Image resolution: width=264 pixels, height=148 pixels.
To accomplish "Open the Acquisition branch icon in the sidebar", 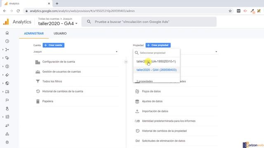I will click(7, 50).
